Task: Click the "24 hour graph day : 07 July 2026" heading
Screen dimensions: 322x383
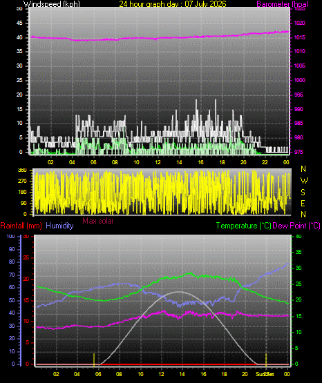Action: pos(173,4)
